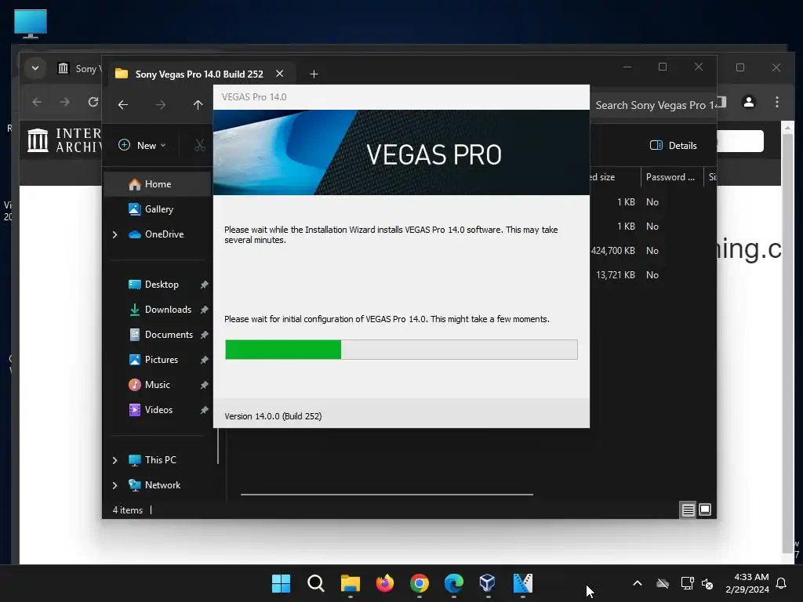803x602 pixels.
Task: Click the pin icon next to Music
Action: tap(205, 385)
